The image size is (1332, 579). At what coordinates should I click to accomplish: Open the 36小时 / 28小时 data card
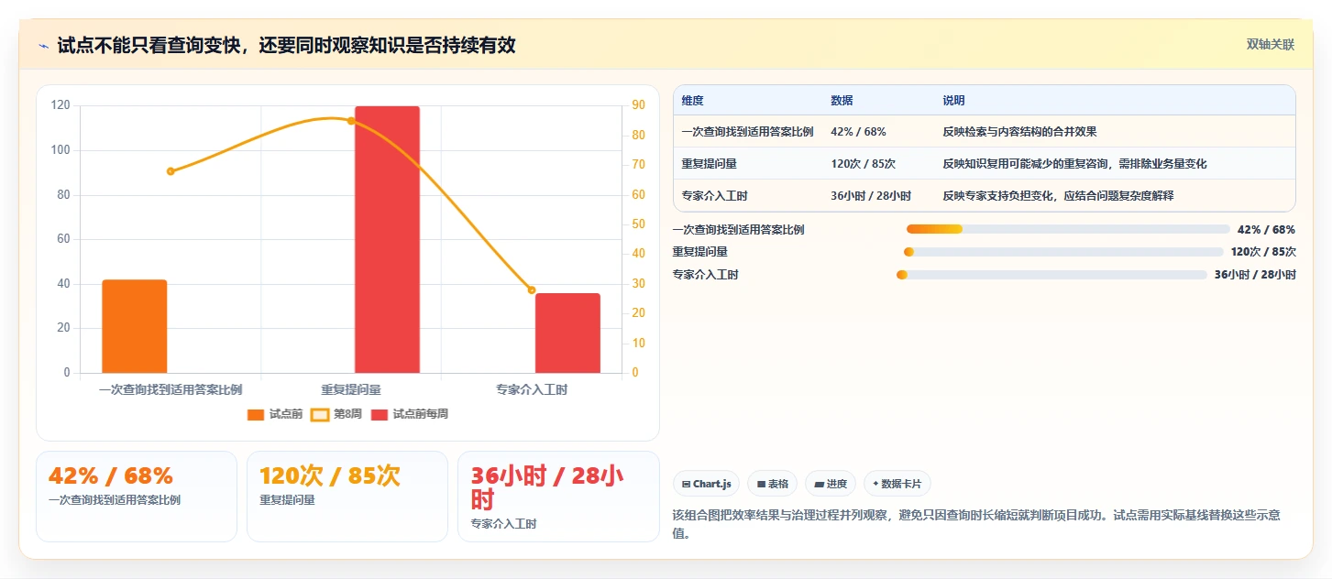click(558, 497)
